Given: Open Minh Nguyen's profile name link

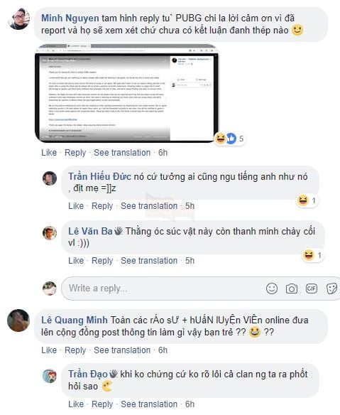Looking at the screenshot, I should (x=70, y=18).
